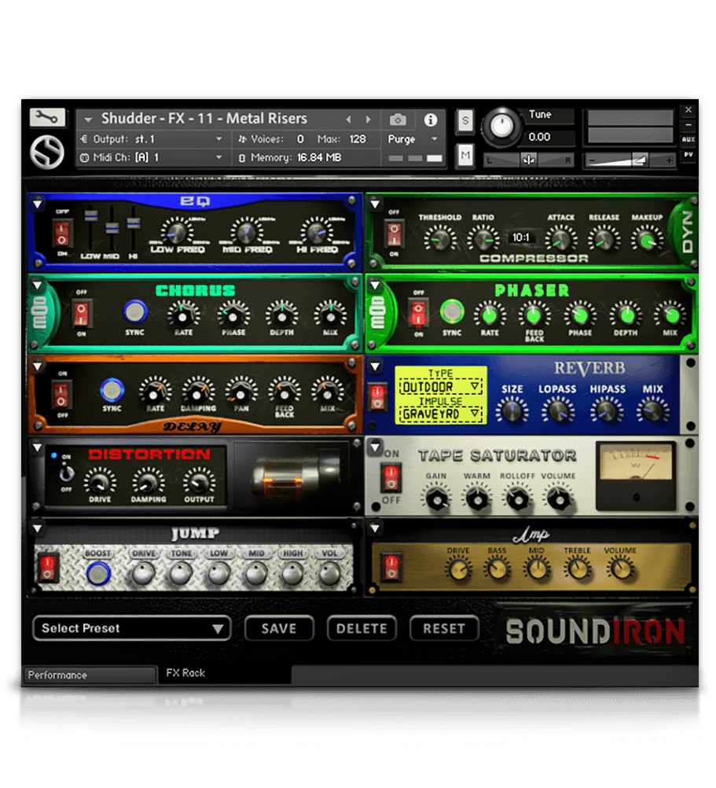Click the Soundiron S logo icon
This screenshot has height=788, width=716.
point(47,153)
